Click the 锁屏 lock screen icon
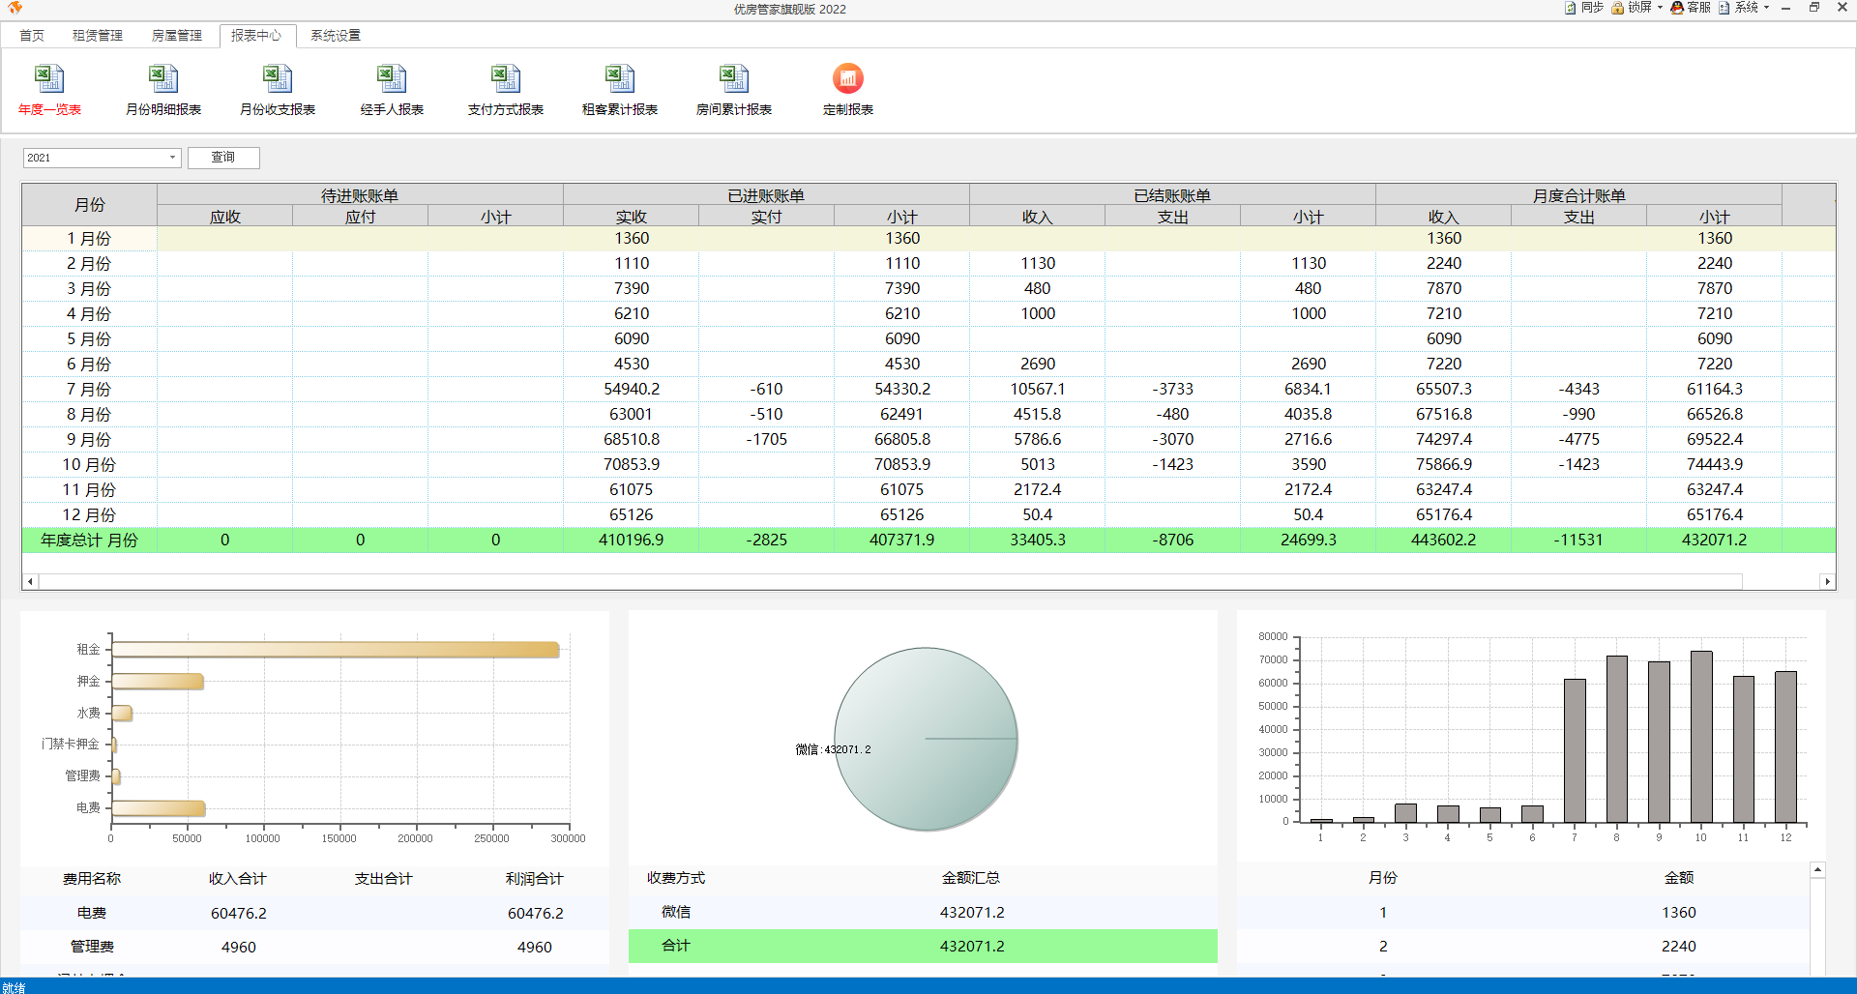This screenshot has width=1857, height=994. pos(1617,8)
